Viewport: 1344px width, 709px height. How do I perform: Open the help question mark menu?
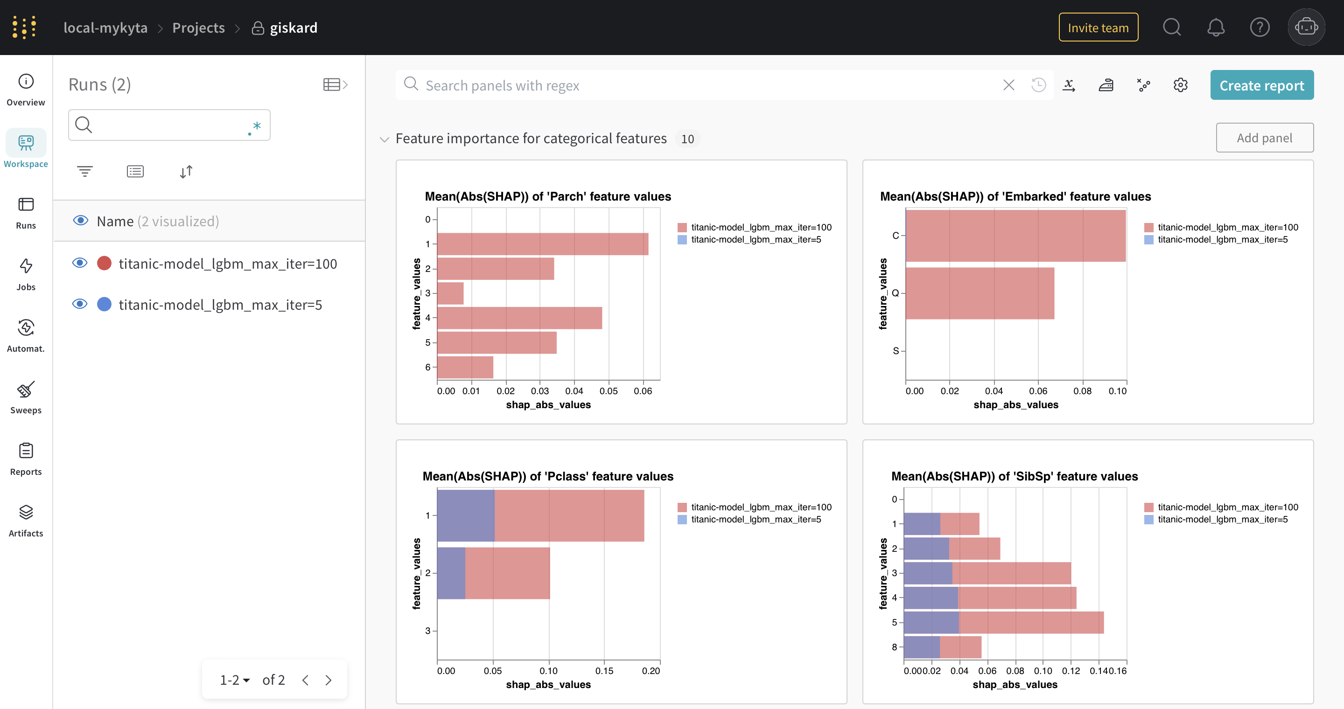pos(1260,27)
